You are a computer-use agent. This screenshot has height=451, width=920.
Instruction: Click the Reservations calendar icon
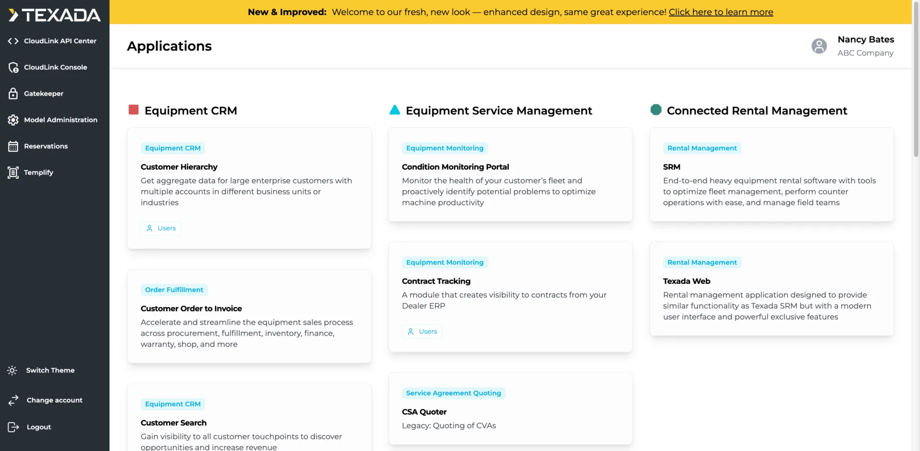[13, 146]
